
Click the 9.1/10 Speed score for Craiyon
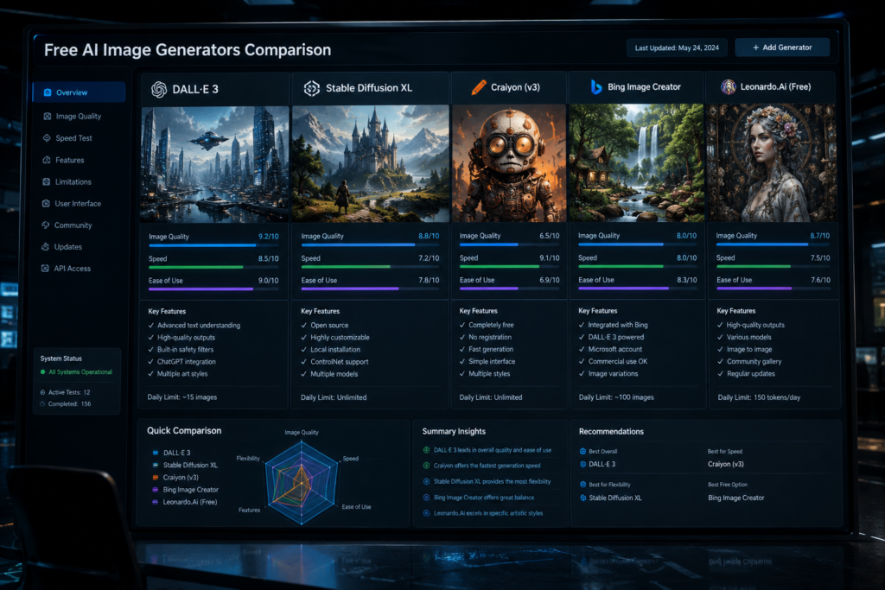coord(549,258)
